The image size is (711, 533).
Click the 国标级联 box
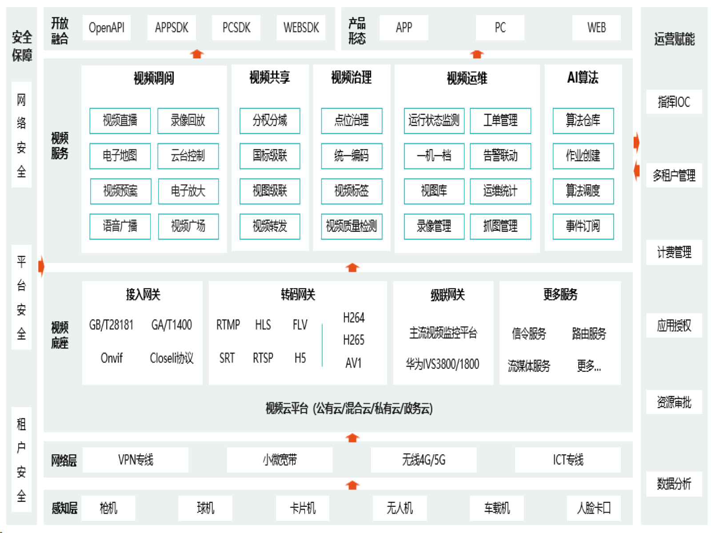(x=270, y=156)
